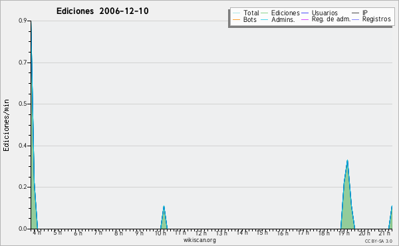Screen dimensions: 399x246
Task: Click the 0.9 y-axis value
Action: tap(23, 21)
